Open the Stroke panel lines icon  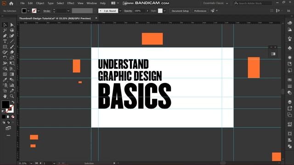290,86
